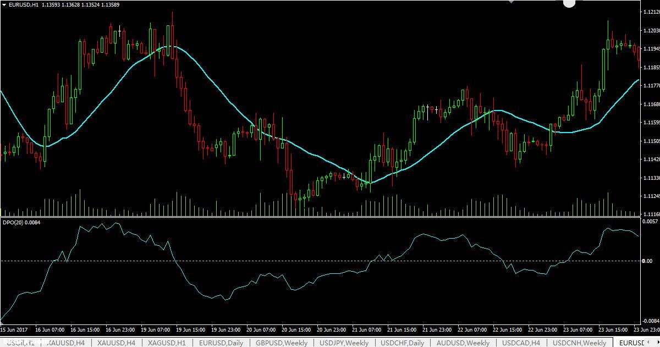Click the 0.00 zero level label
The height and width of the screenshot is (347, 660).
[648, 261]
